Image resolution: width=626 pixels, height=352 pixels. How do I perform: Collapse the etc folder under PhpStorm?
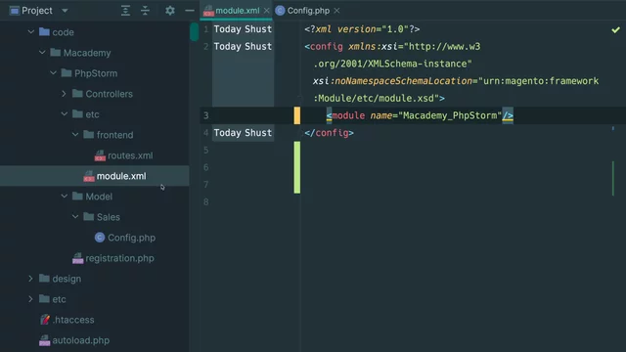coord(64,114)
